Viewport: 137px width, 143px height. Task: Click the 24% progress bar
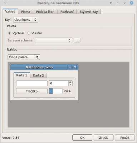pyautogui.click(x=56, y=91)
